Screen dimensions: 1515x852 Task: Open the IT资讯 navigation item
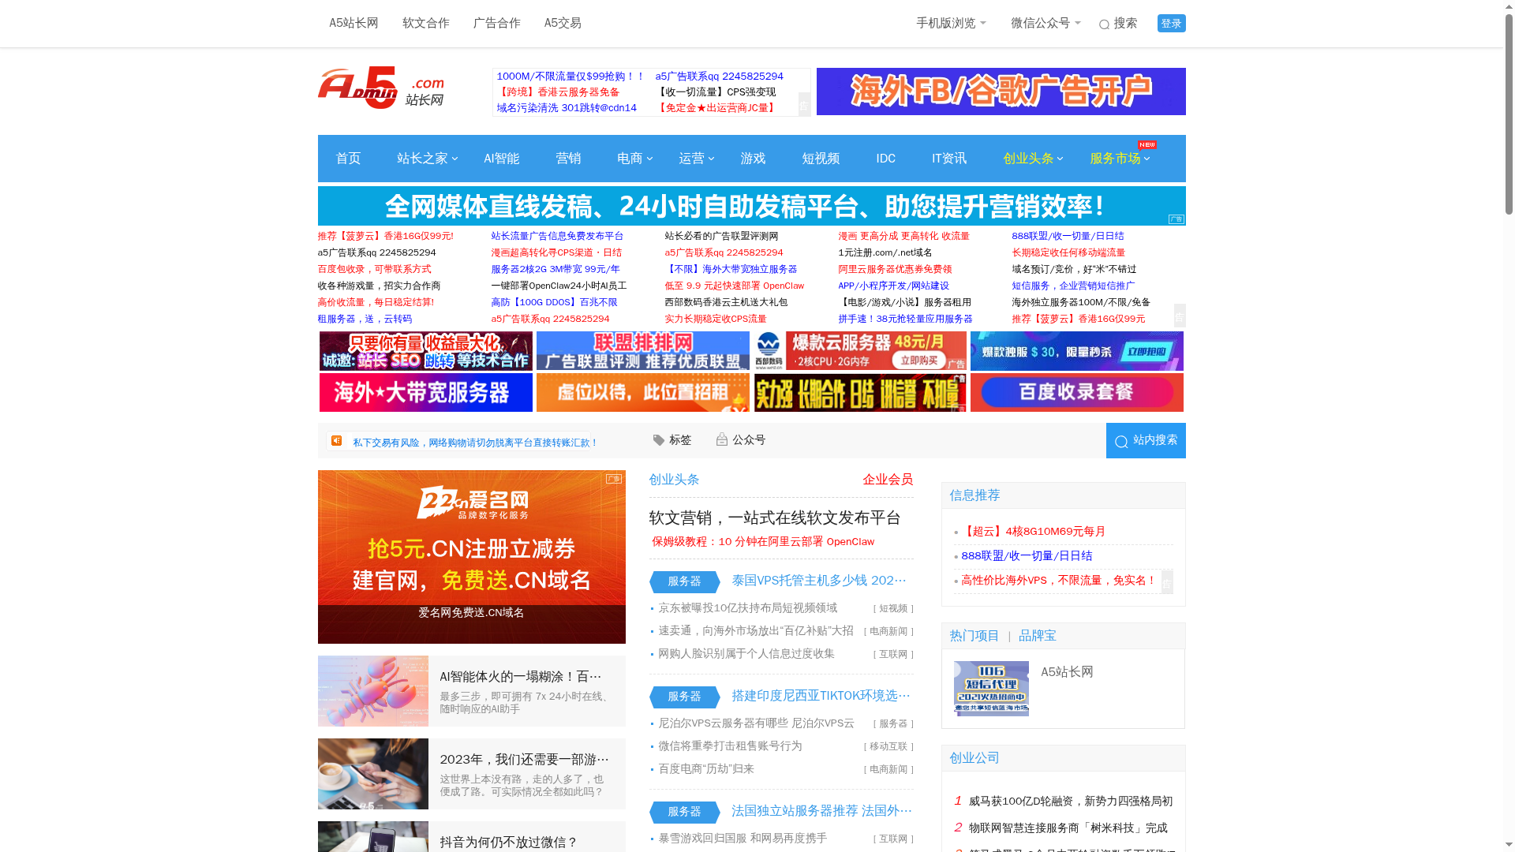click(949, 159)
